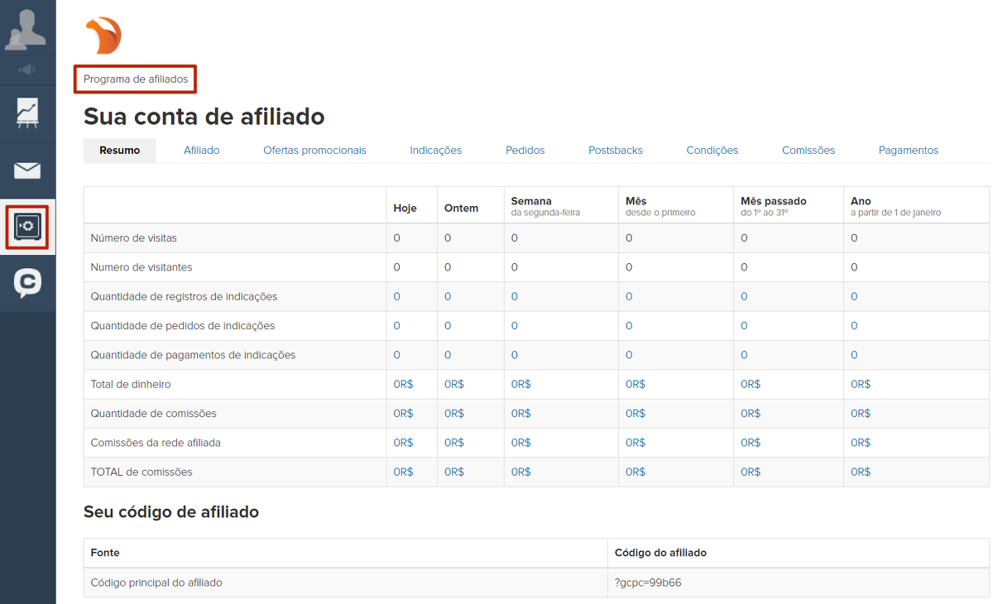Open the mail envelope sidebar icon
Viewport: 993px width, 604px height.
click(27, 170)
